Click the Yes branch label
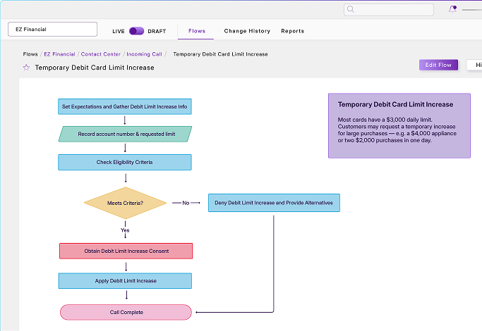This screenshot has width=482, height=331. click(x=125, y=230)
